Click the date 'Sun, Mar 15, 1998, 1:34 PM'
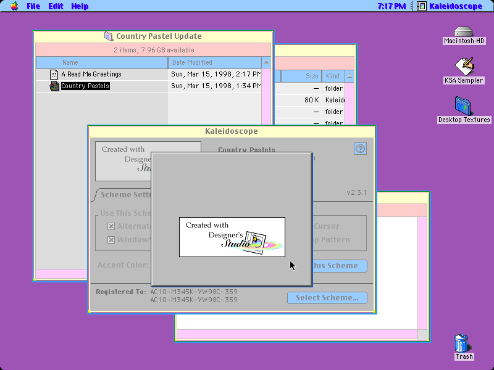 (216, 86)
